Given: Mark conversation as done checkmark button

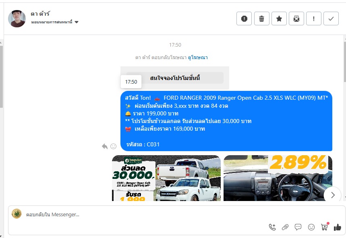Looking at the screenshot, I should coord(331,18).
